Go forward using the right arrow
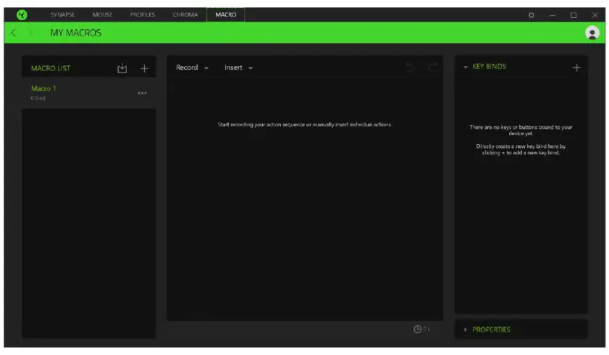The width and height of the screenshot is (609, 355). coord(30,33)
